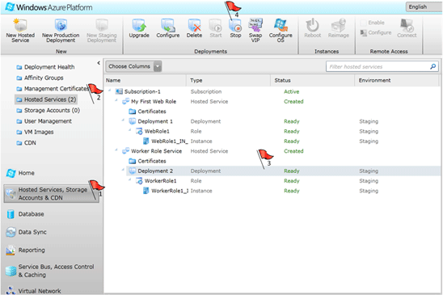Select Hosted Services (2) item
The width and height of the screenshot is (443, 295).
click(x=46, y=99)
